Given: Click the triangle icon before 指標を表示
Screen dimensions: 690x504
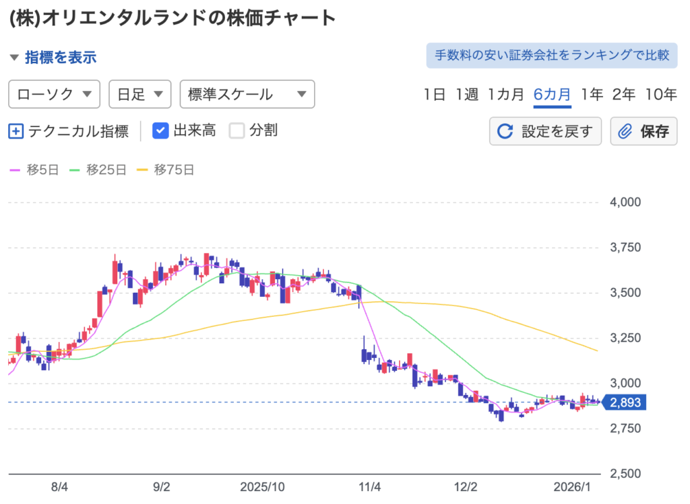Looking at the screenshot, I should pos(14,57).
